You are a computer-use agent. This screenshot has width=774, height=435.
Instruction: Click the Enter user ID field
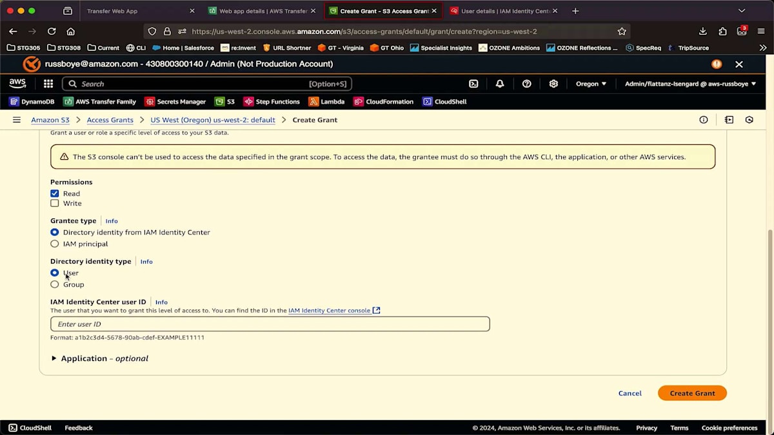[270, 324]
